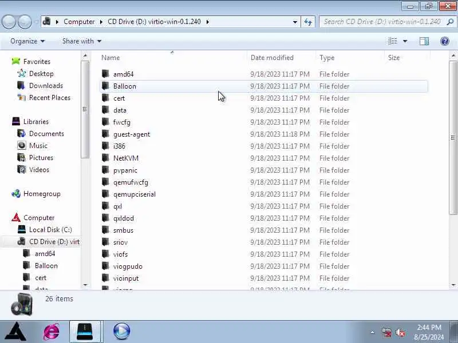
Task: Open Favorites in the navigation pane
Action: (37, 62)
